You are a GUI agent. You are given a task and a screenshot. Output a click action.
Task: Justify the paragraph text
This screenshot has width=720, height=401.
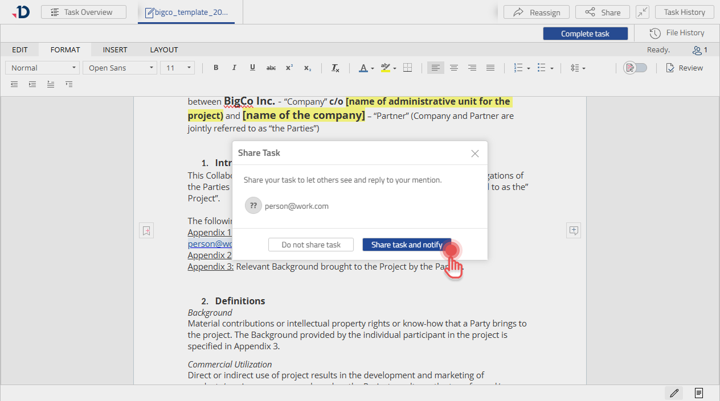coord(490,68)
